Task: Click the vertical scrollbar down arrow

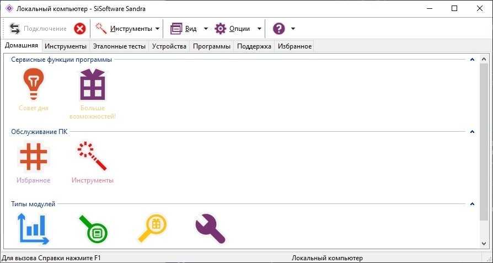Action: pyautogui.click(x=484, y=243)
